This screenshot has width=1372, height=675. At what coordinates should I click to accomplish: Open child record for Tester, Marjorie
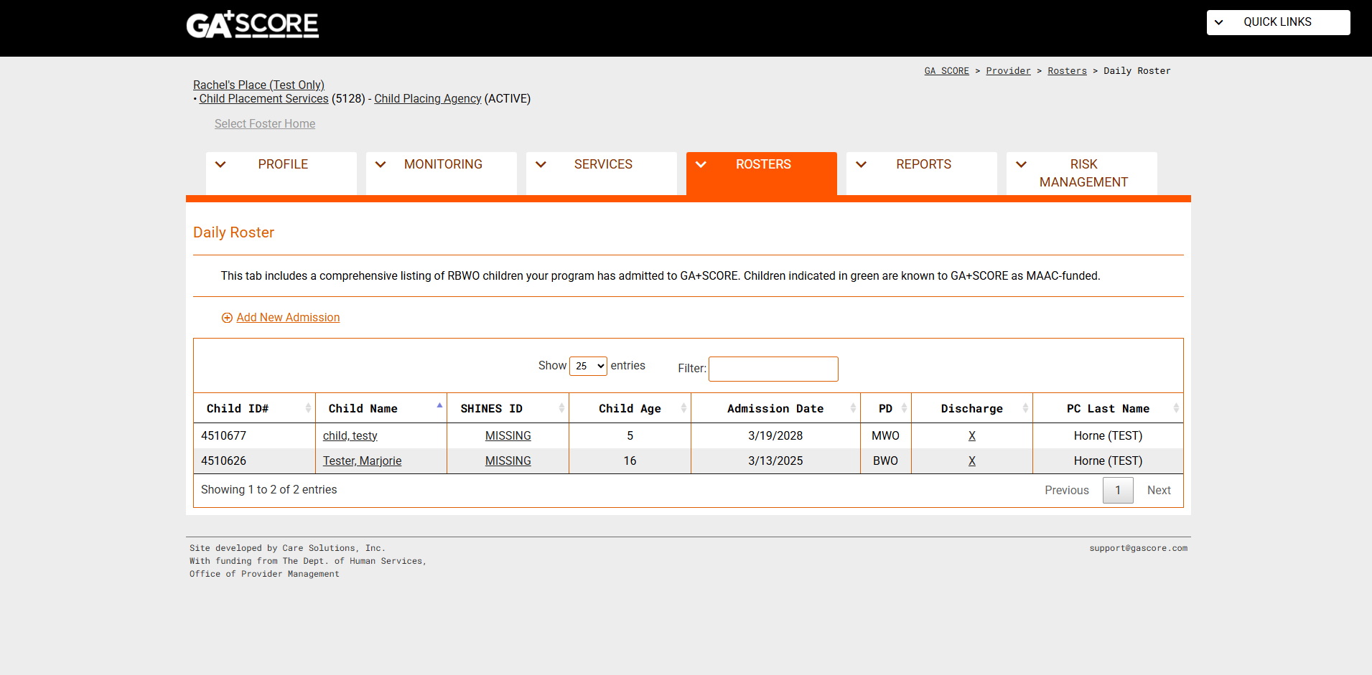(362, 461)
